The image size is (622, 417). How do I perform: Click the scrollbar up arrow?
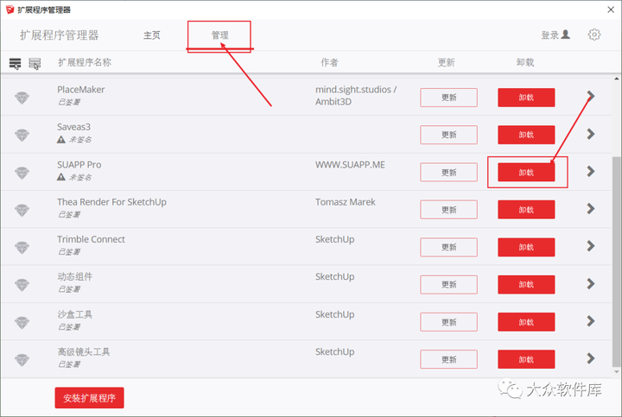pyautogui.click(x=617, y=79)
